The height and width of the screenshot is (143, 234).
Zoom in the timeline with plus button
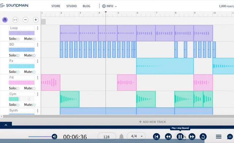tap(36, 20)
